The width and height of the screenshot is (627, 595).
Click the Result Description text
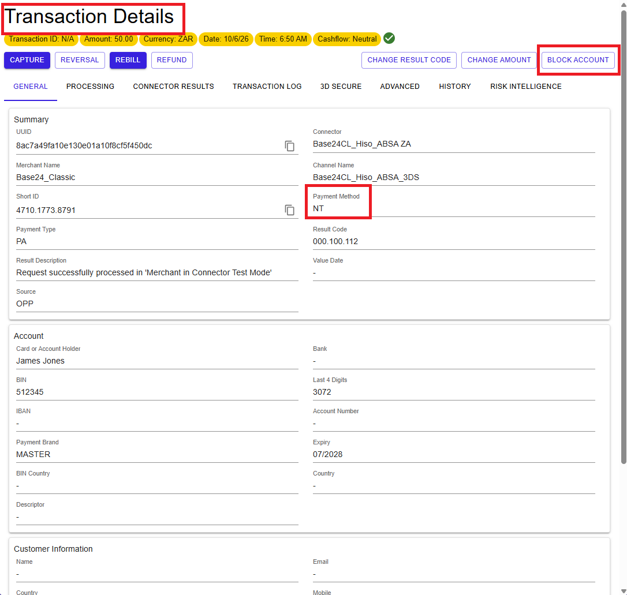click(144, 272)
